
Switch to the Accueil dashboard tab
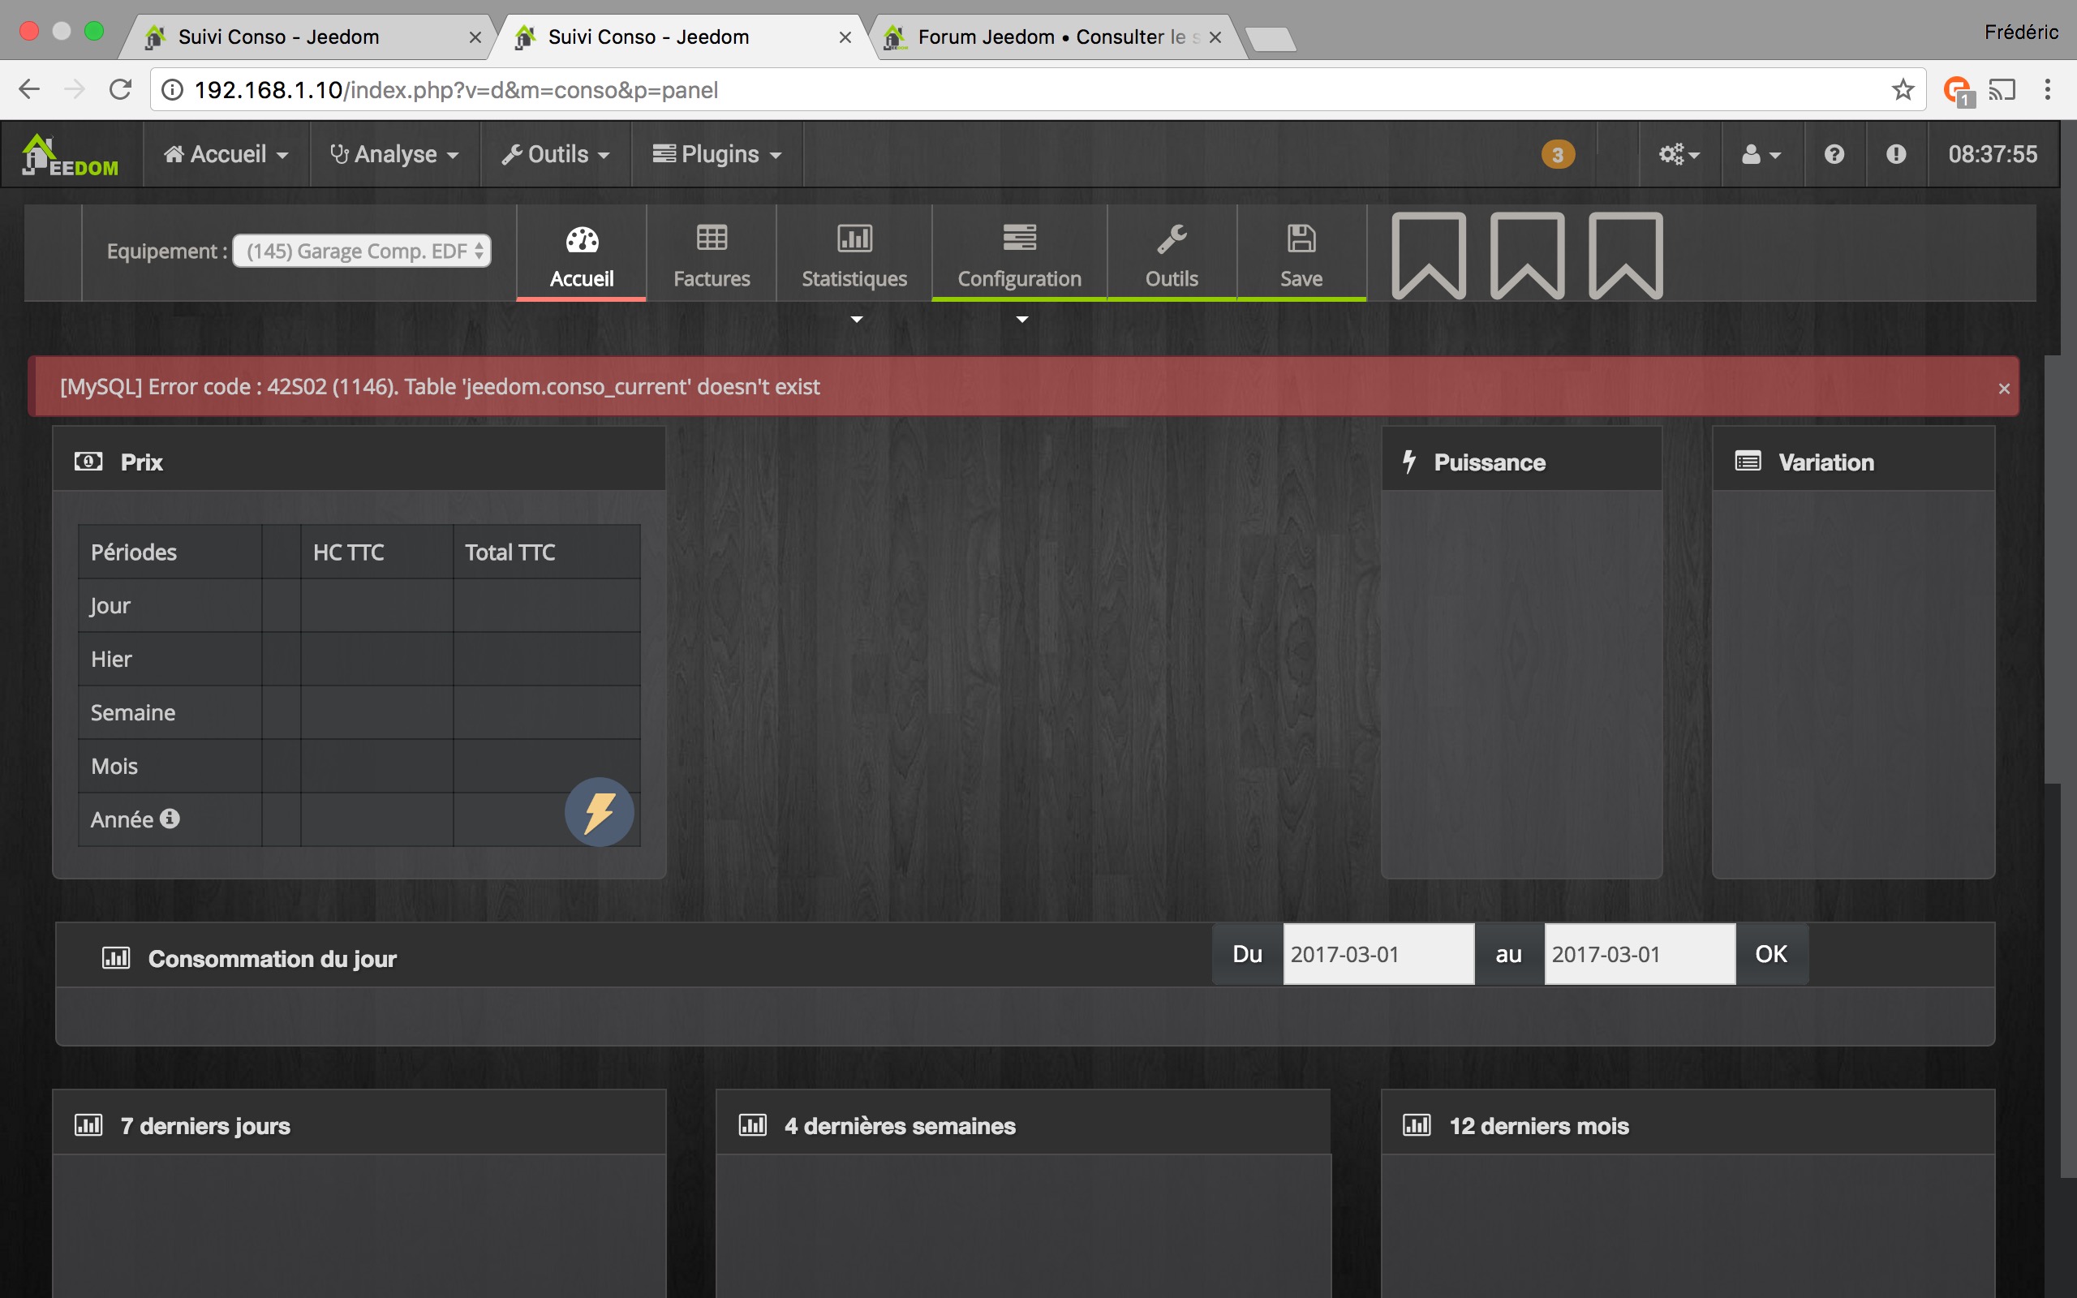coord(581,254)
